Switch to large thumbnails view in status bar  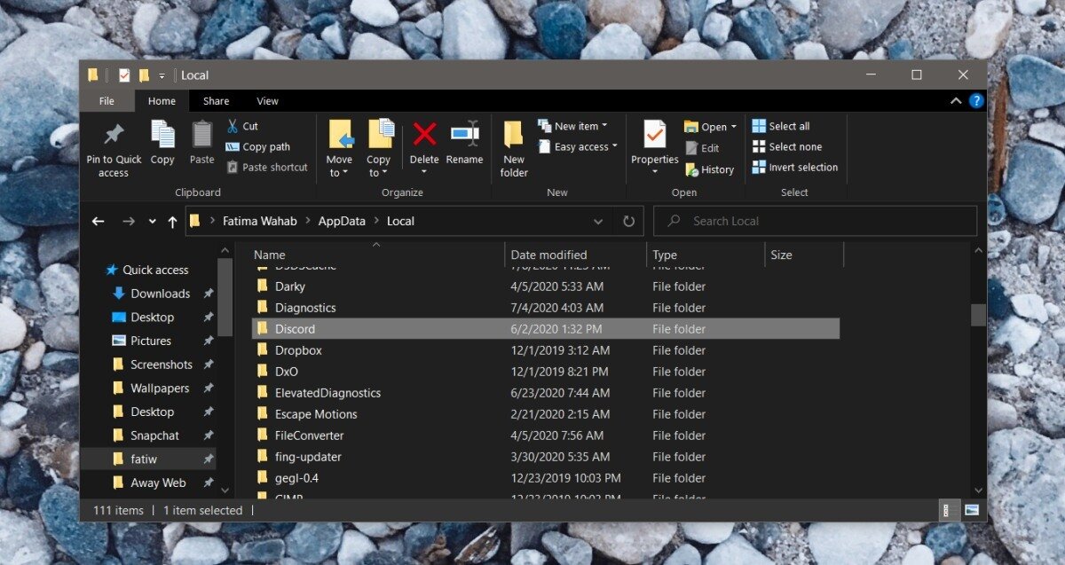[972, 510]
